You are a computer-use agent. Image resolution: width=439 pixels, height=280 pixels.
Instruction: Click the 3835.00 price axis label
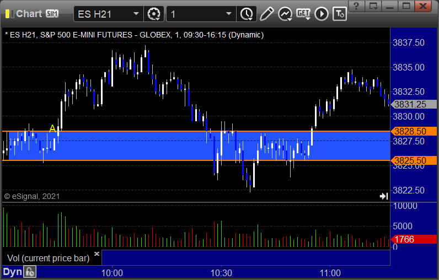pyautogui.click(x=409, y=67)
